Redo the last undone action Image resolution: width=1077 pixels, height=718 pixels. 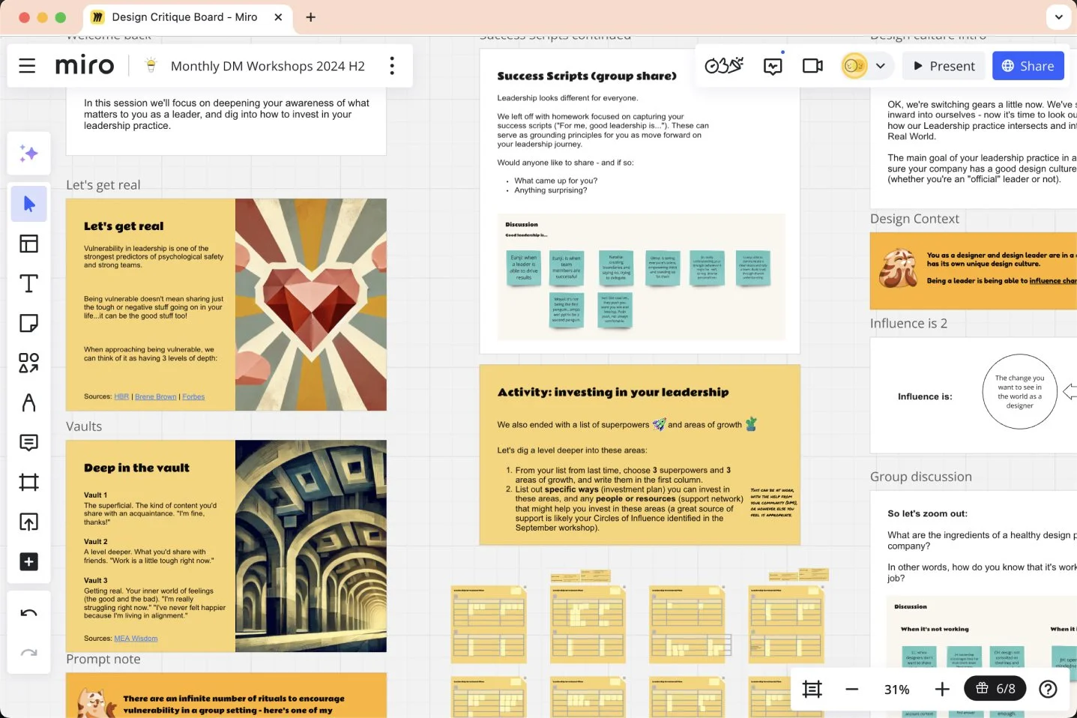point(29,653)
